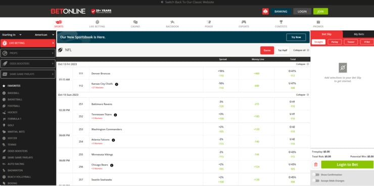The height and width of the screenshot is (186, 374).
Task: Select Beach Volleyball in the sports sidebar
Action: (x=19, y=177)
